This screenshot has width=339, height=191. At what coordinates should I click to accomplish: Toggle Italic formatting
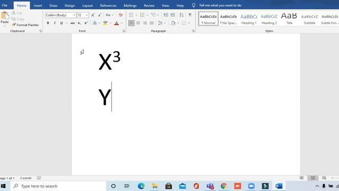55,23
